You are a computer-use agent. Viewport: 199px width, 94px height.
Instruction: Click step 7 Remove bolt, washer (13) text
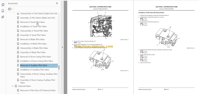click(x=84, y=41)
